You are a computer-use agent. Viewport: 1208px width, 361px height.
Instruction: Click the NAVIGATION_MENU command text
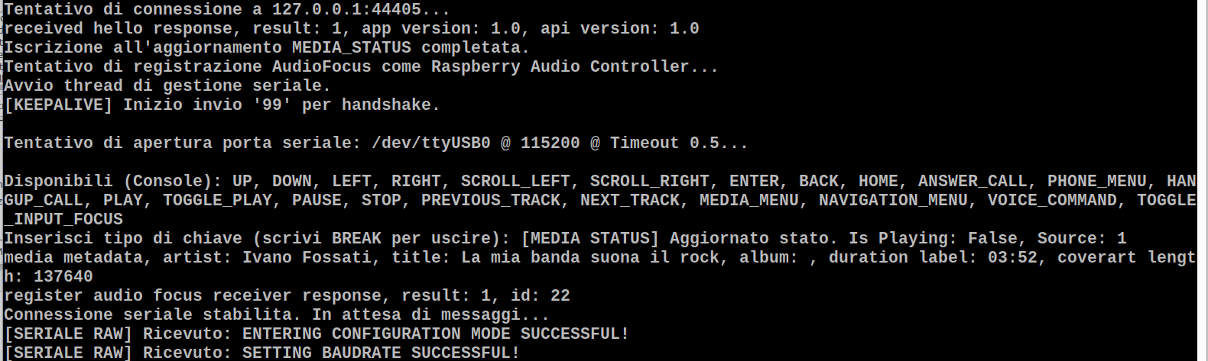click(x=893, y=200)
